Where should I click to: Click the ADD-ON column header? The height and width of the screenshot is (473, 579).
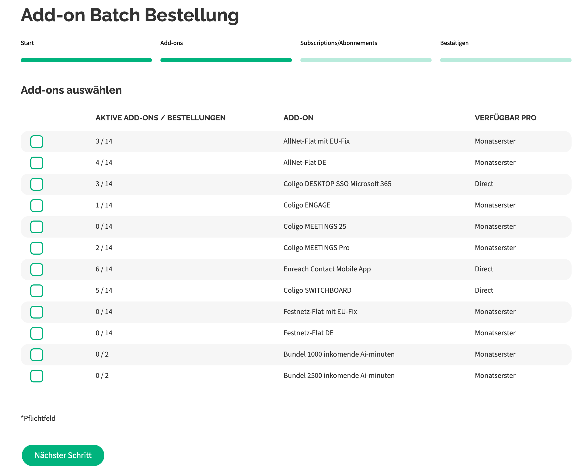tap(298, 118)
